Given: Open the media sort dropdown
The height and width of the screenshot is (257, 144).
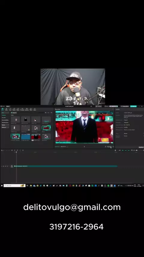Looking at the screenshot, I should click(x=48, y=113).
